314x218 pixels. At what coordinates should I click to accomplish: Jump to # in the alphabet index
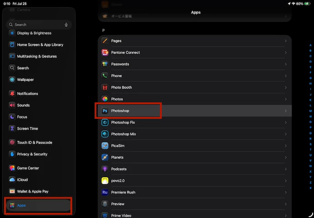(311, 188)
